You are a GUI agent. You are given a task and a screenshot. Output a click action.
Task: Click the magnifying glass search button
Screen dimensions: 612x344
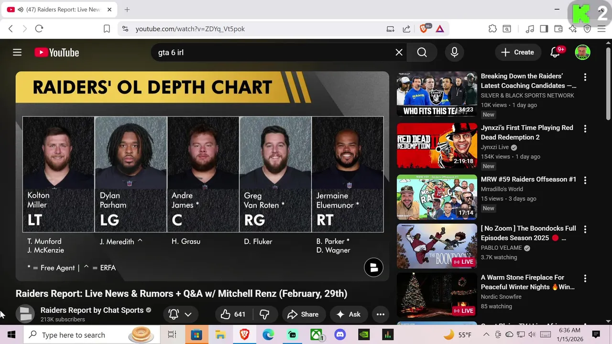(422, 53)
